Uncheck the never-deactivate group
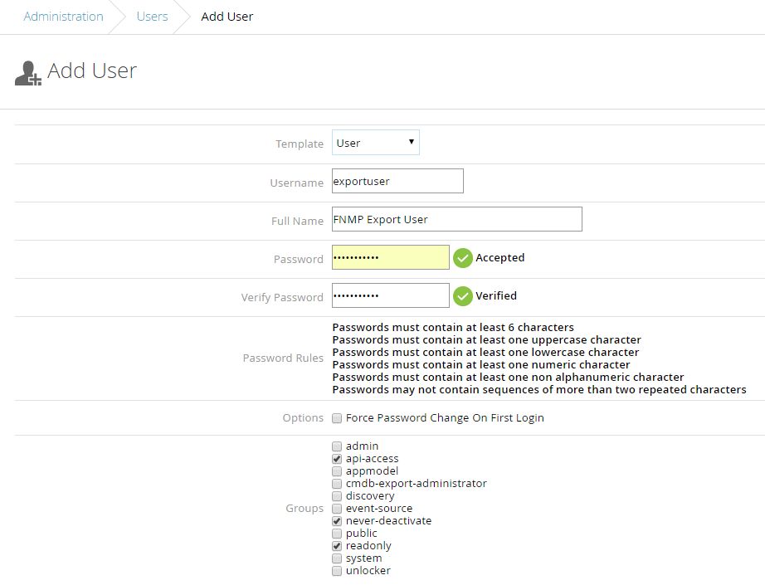The height and width of the screenshot is (585, 765). [x=337, y=521]
